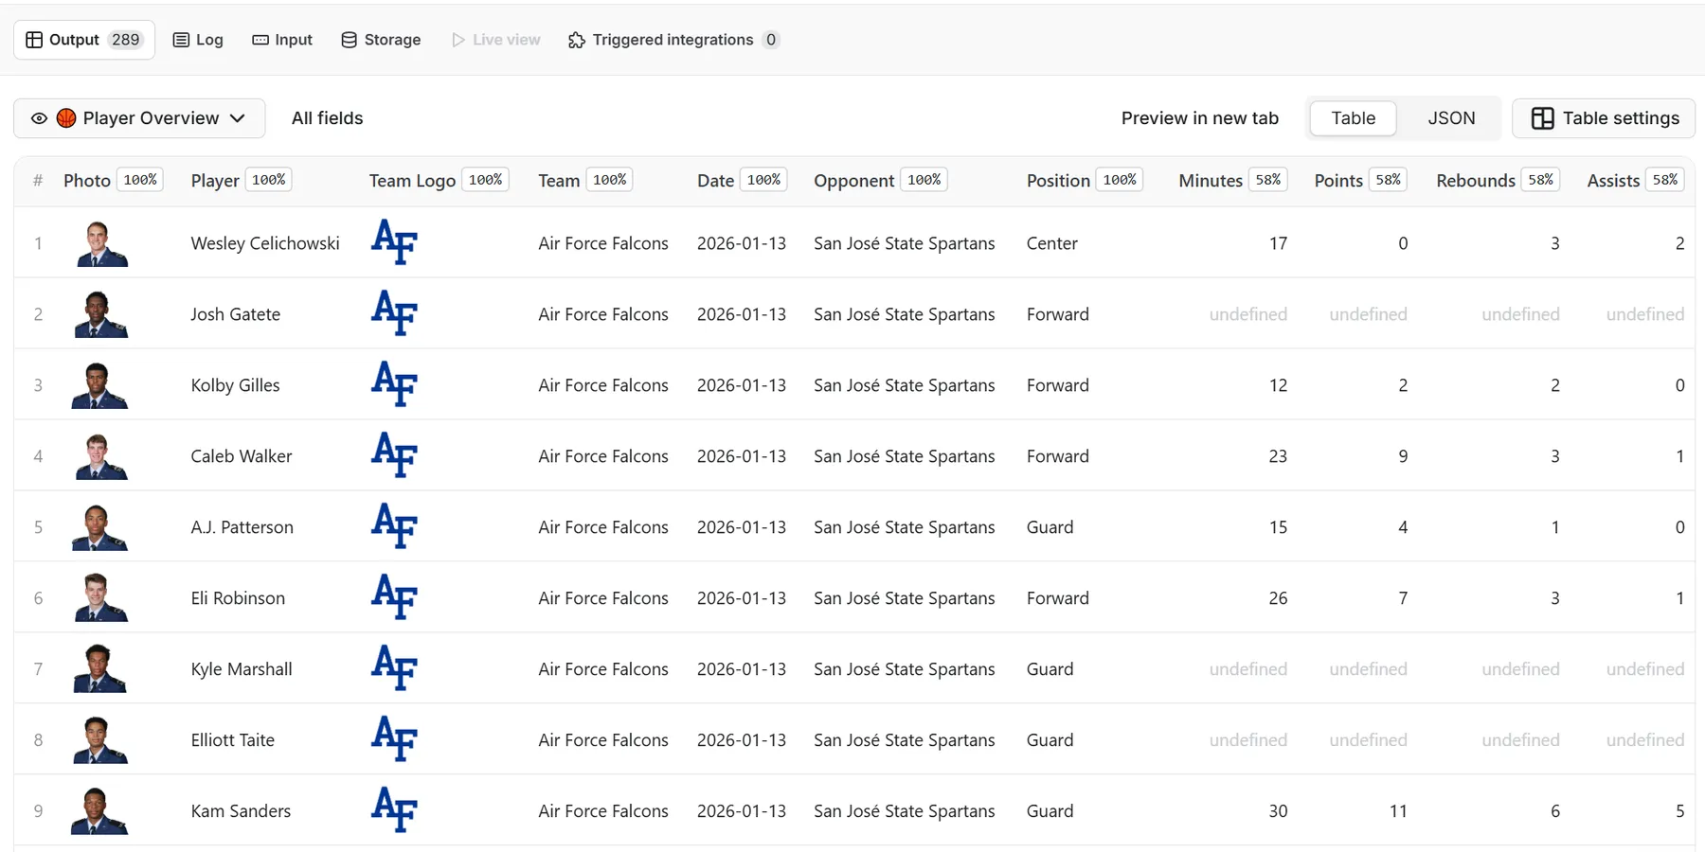Expand the All fields selector

click(x=327, y=117)
